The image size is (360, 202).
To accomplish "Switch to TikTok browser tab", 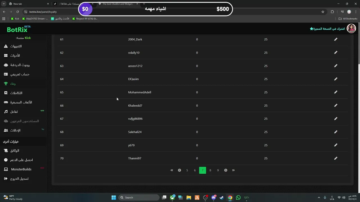I will click(x=74, y=4).
